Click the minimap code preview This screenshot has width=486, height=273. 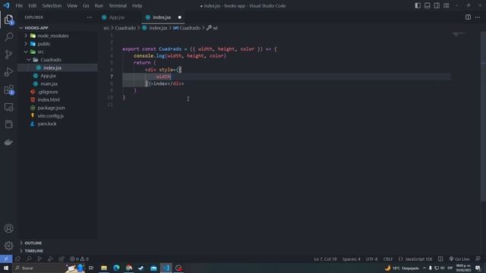point(459,33)
